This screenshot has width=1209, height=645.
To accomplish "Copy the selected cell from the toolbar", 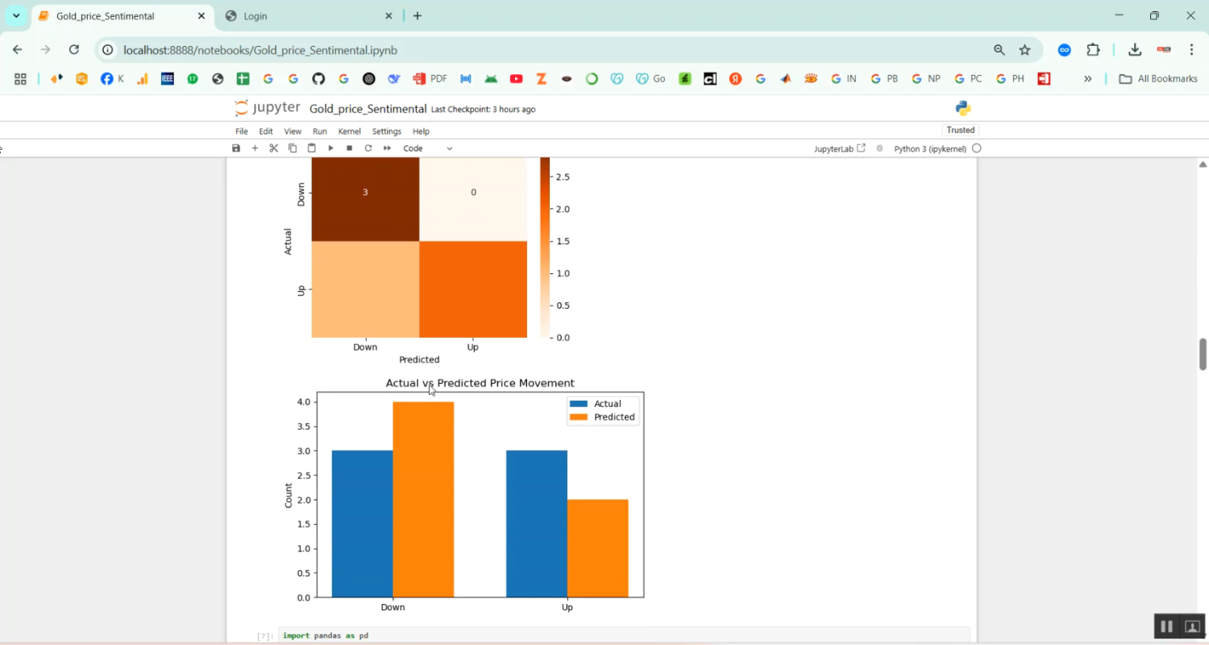I will point(293,148).
